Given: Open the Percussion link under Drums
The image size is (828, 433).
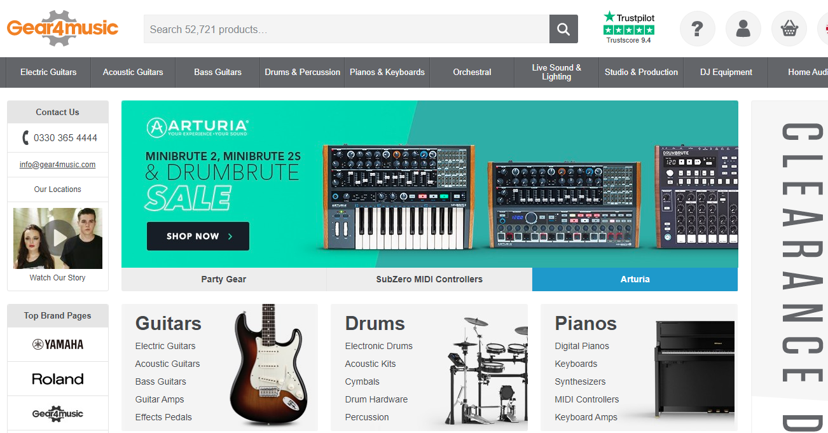Looking at the screenshot, I should pyautogui.click(x=367, y=417).
